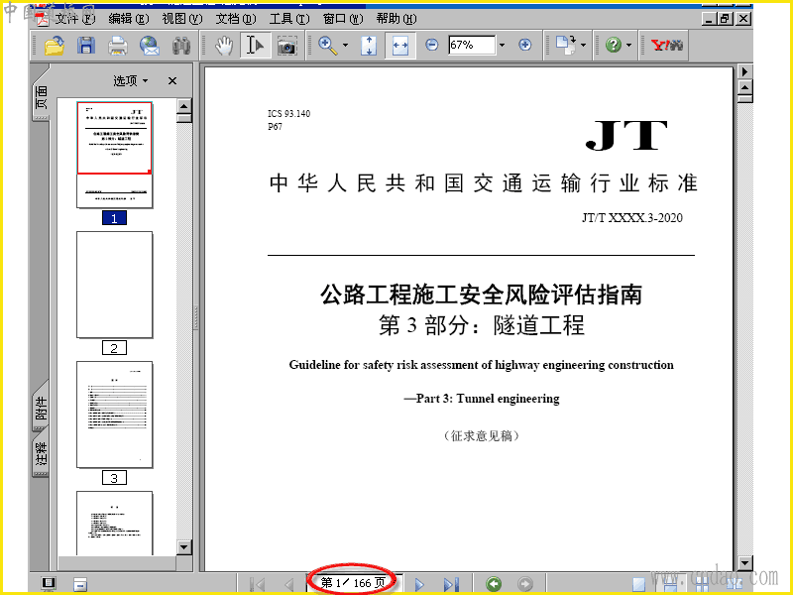Close the pages panel with the X
This screenshot has width=793, height=595.
pyautogui.click(x=172, y=80)
